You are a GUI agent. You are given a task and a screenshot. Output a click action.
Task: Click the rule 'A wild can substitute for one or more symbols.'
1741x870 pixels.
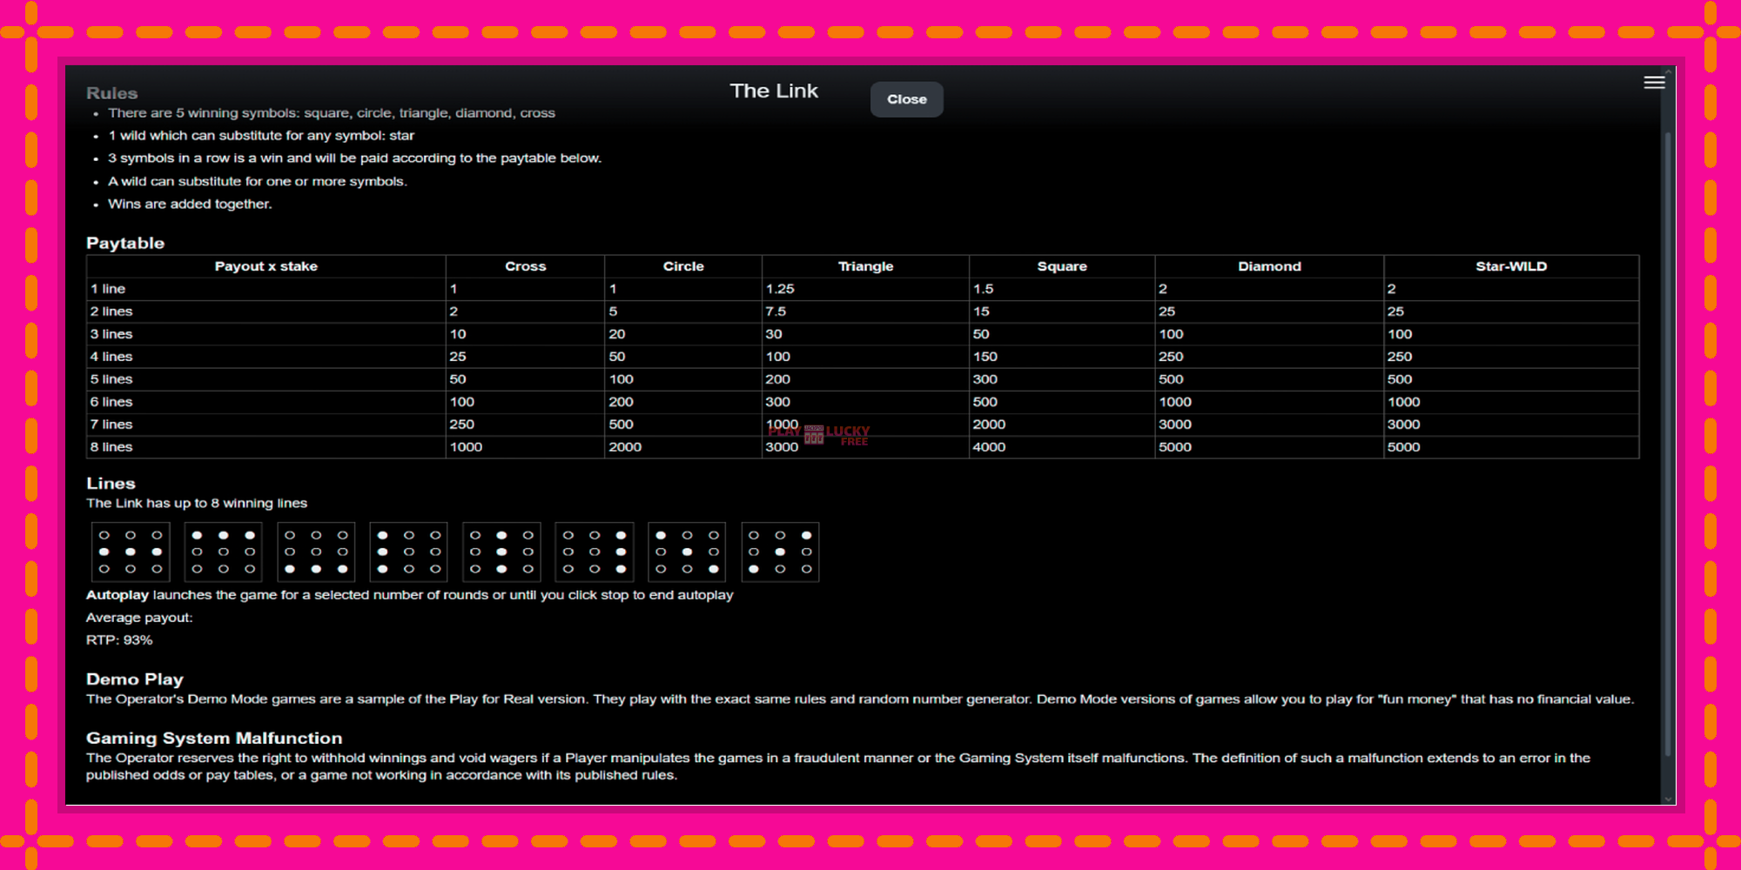coord(258,181)
